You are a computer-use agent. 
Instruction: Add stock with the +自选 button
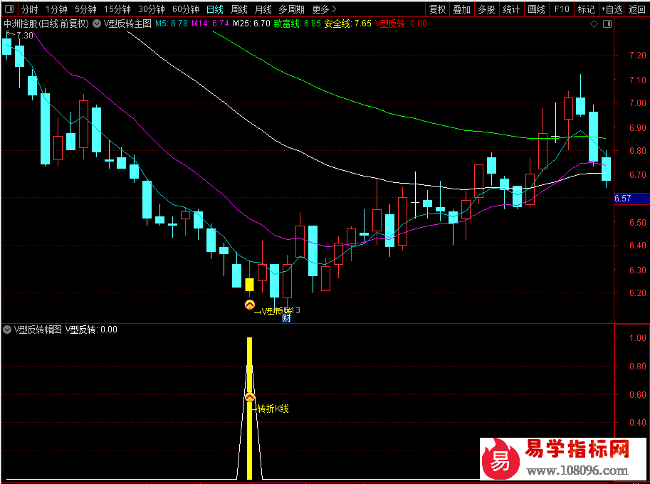point(612,9)
